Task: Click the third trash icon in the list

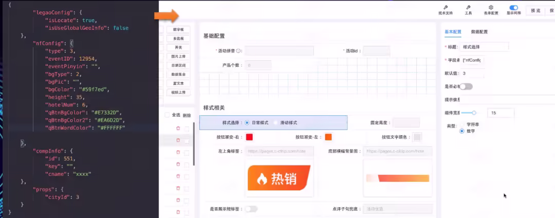Action: tap(178, 153)
